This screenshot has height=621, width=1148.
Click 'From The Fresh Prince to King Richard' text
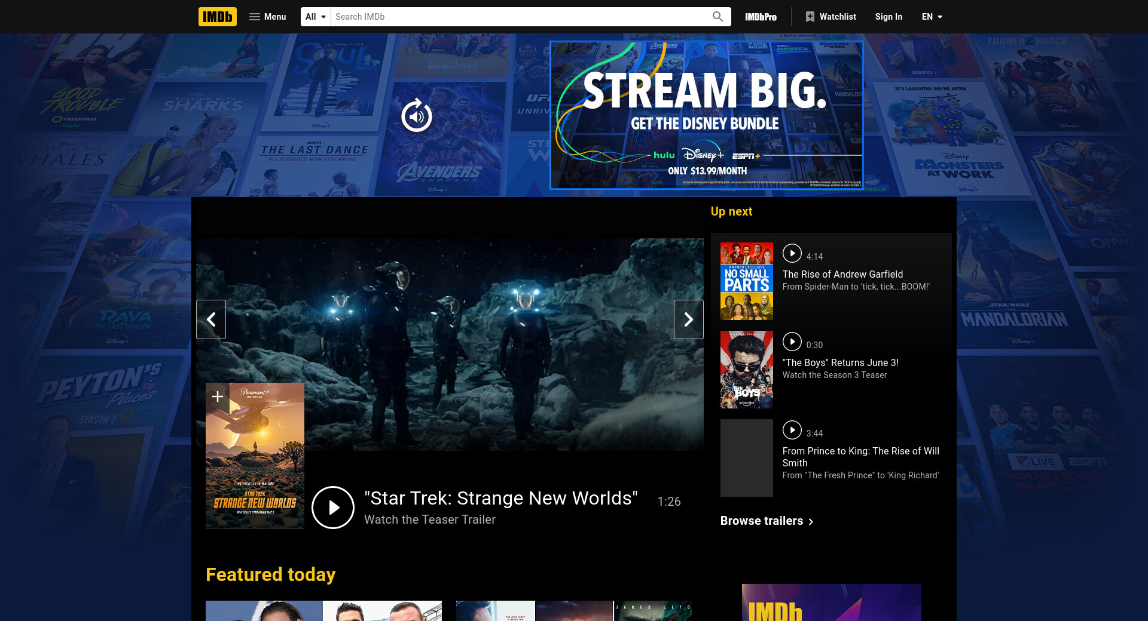click(860, 475)
